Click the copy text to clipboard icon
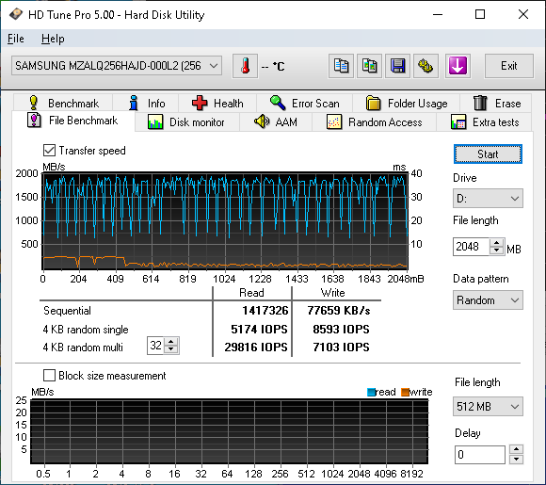 (x=341, y=66)
